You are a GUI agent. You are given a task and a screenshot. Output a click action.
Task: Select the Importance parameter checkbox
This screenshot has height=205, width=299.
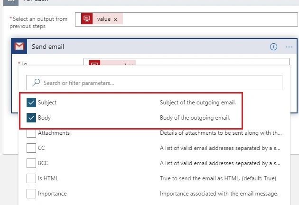click(31, 194)
